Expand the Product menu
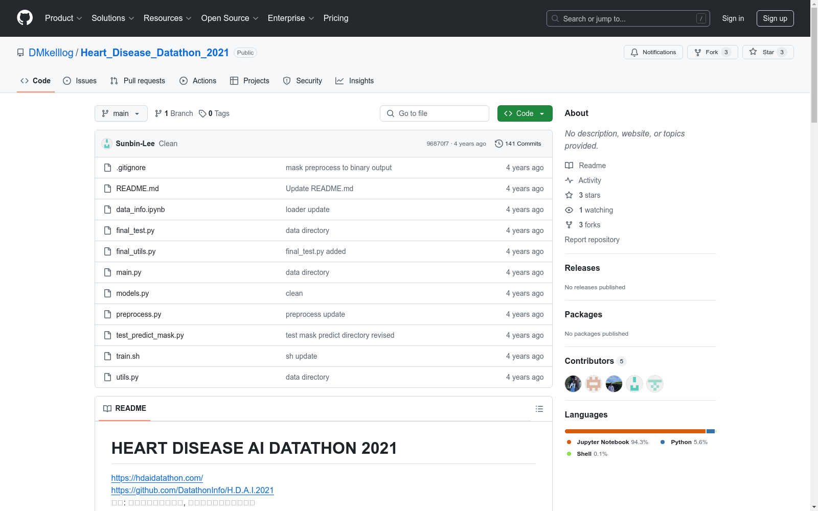 click(x=63, y=18)
